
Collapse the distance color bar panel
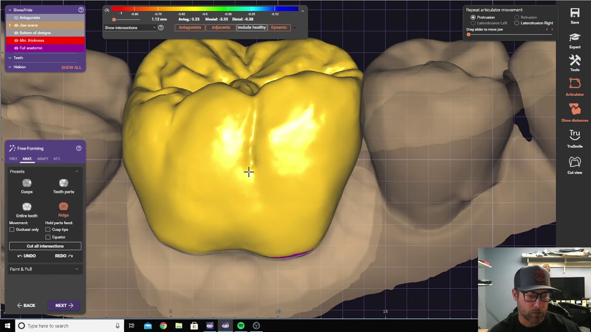[x=302, y=10]
